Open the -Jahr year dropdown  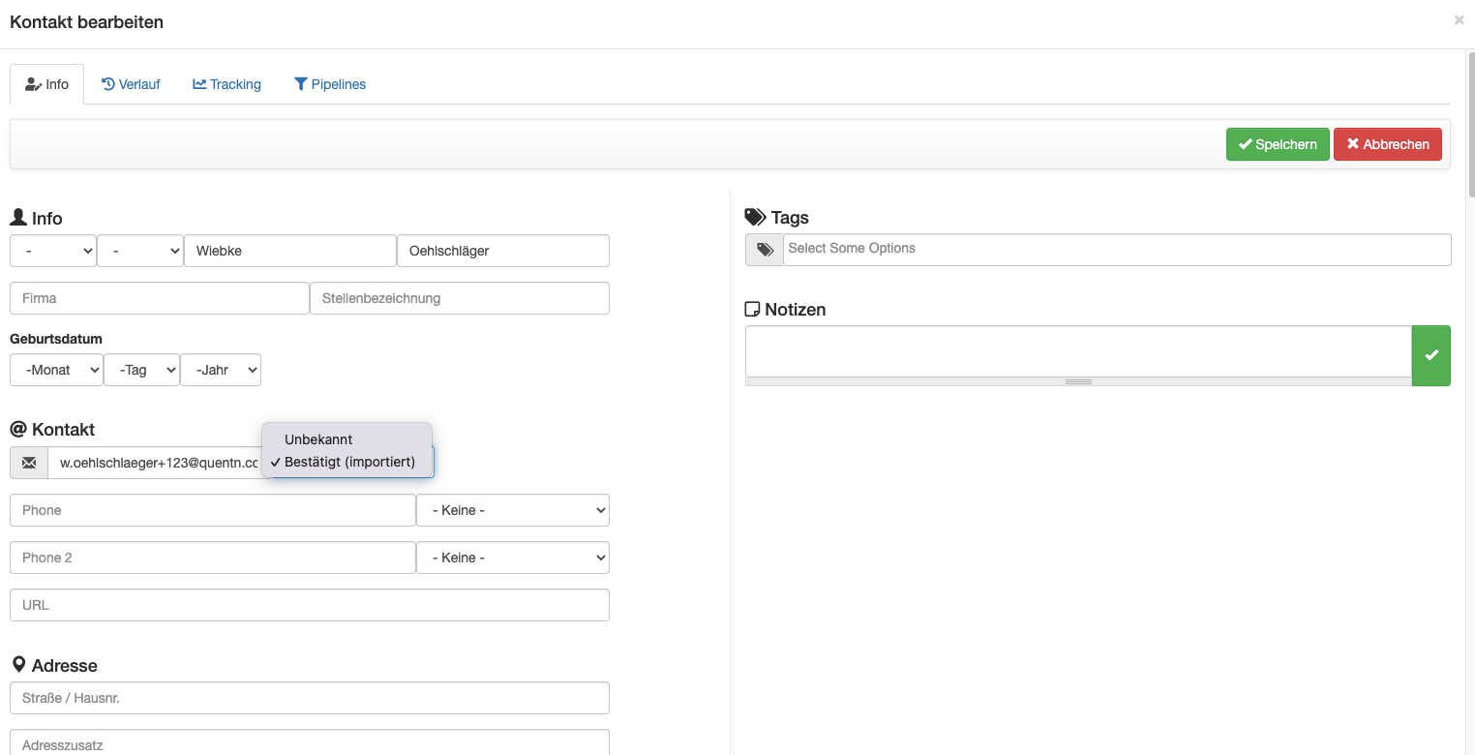[221, 370]
